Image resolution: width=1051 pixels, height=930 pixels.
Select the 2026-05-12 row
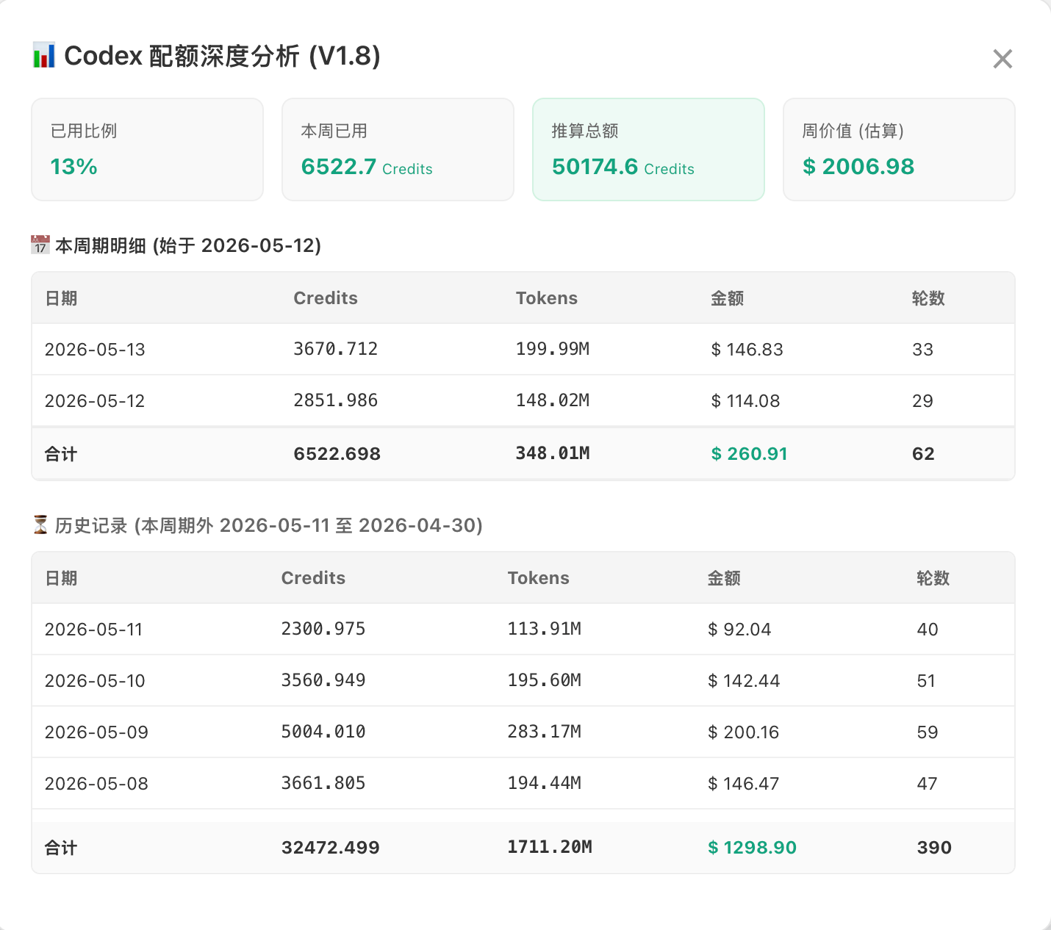pyautogui.click(x=523, y=400)
